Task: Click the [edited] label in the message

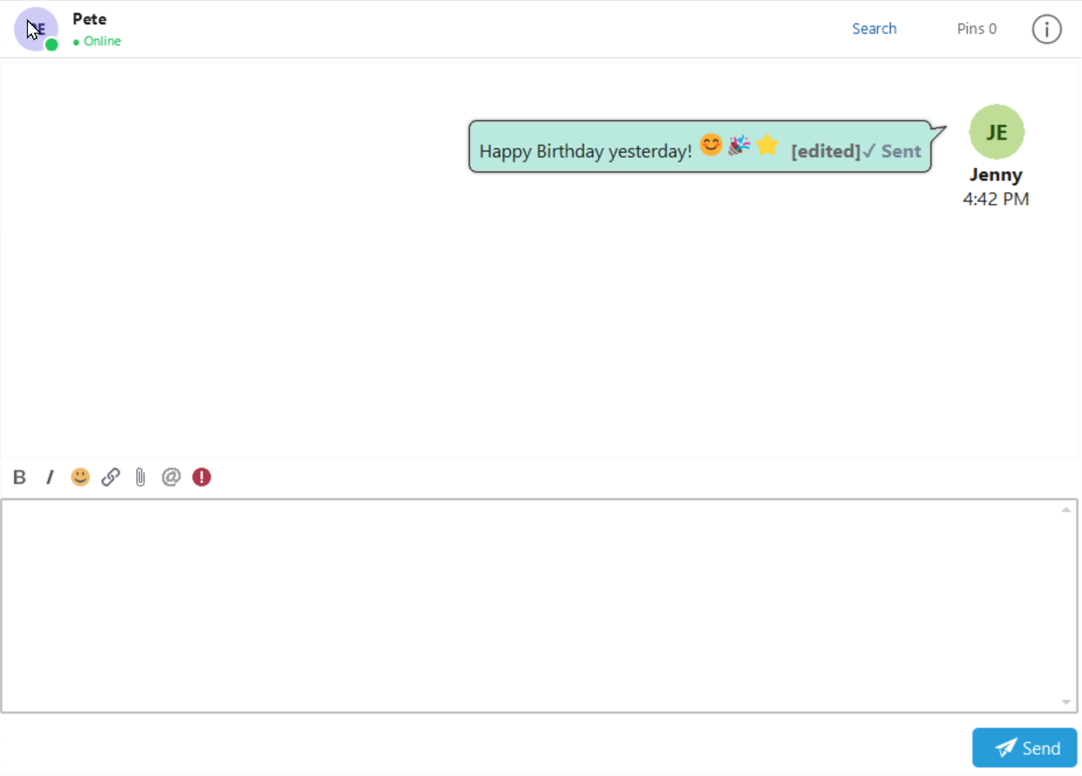Action: [825, 151]
